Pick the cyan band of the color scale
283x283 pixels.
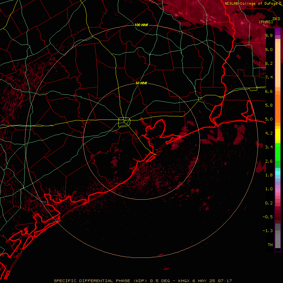278,173
